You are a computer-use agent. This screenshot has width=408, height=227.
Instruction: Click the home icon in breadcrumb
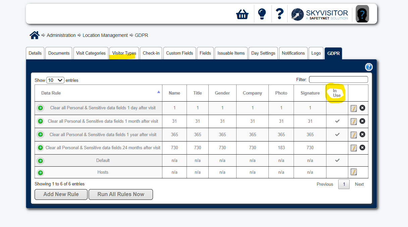tap(34, 35)
